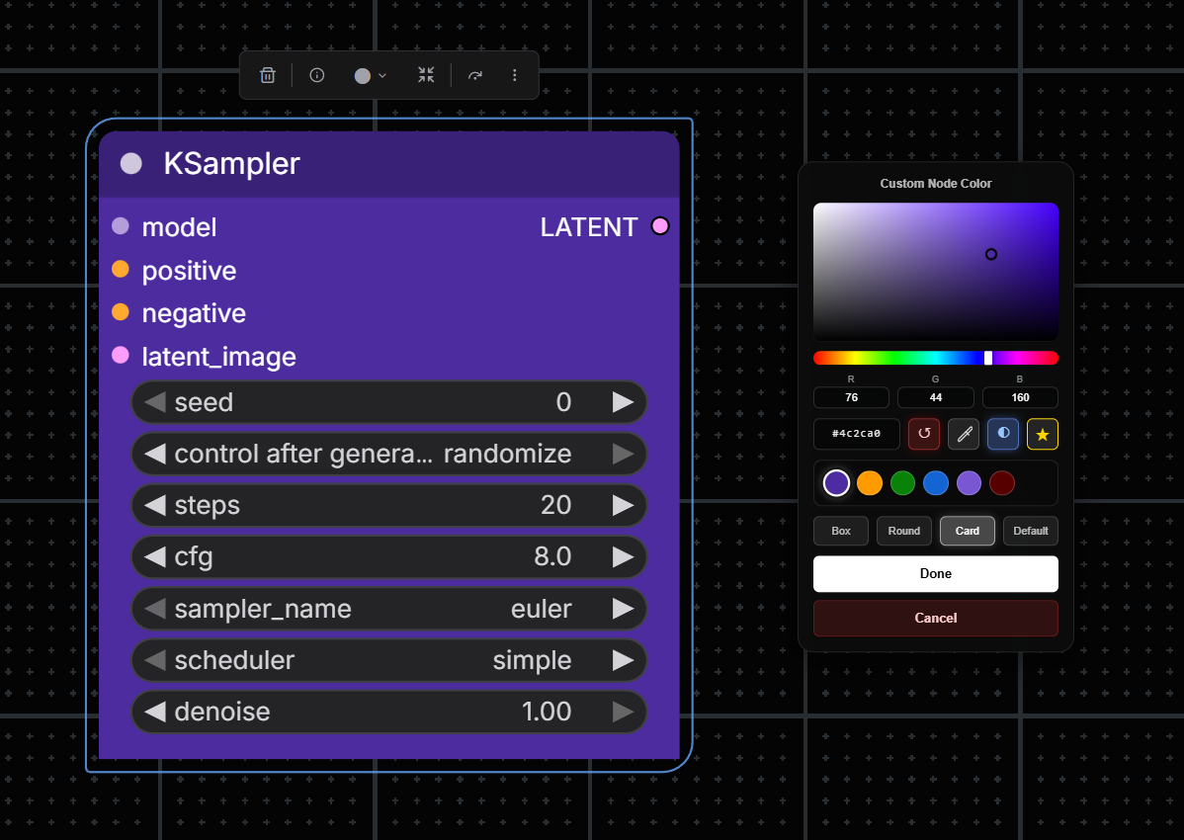This screenshot has height=840, width=1184.
Task: Select the dark purple swatch
Action: 836,483
